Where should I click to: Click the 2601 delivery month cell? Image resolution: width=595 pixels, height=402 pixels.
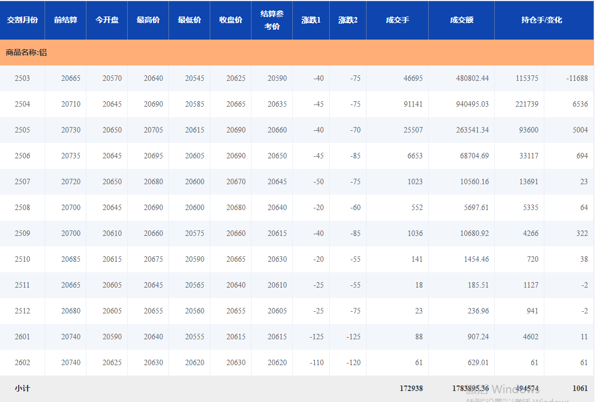23,337
